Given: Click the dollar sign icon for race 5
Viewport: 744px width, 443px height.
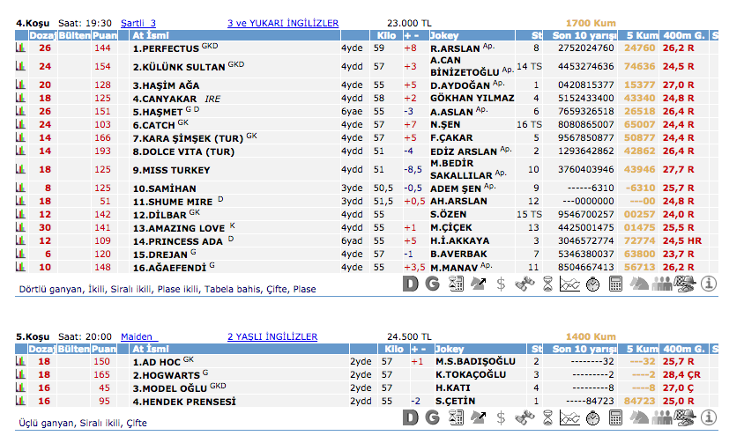Looking at the screenshot, I should coord(501,417).
